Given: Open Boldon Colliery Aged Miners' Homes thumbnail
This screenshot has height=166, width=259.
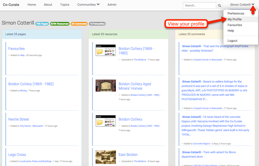Looking at the screenshot, I should [x=105, y=86].
